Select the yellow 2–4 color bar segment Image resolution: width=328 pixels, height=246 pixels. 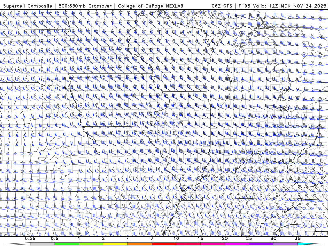pos(115,244)
